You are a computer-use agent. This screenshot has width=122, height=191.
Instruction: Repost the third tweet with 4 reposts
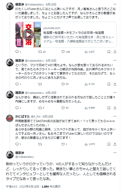click(x=41, y=108)
